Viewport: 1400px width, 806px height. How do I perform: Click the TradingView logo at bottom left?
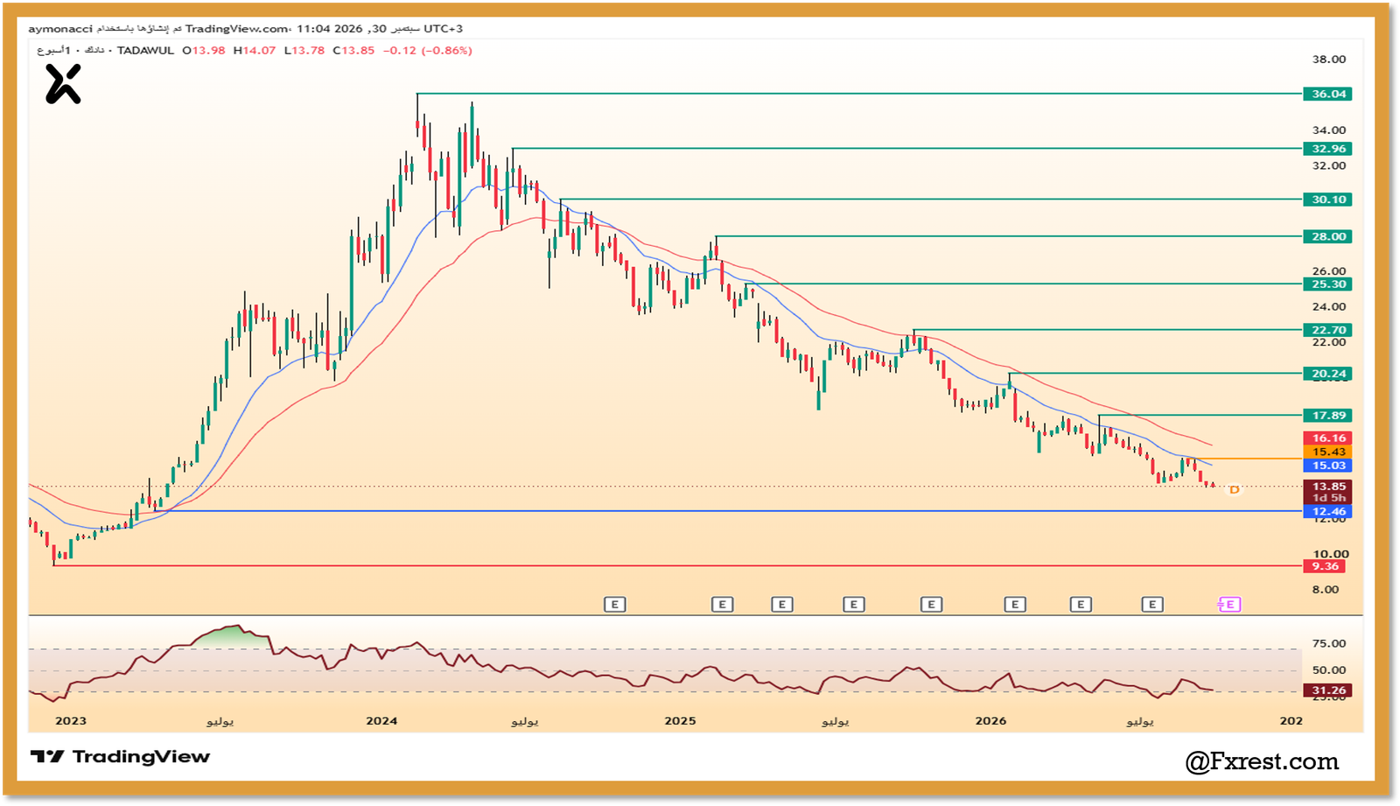(121, 757)
